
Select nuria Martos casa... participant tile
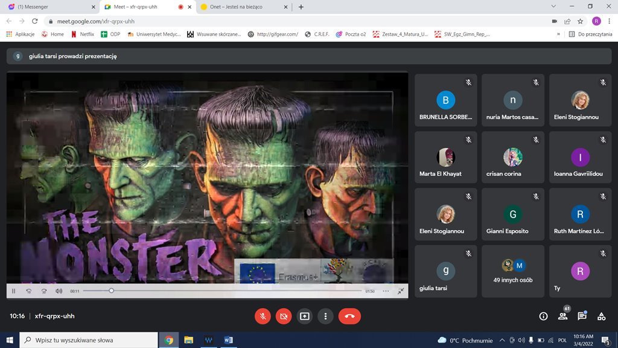513,100
